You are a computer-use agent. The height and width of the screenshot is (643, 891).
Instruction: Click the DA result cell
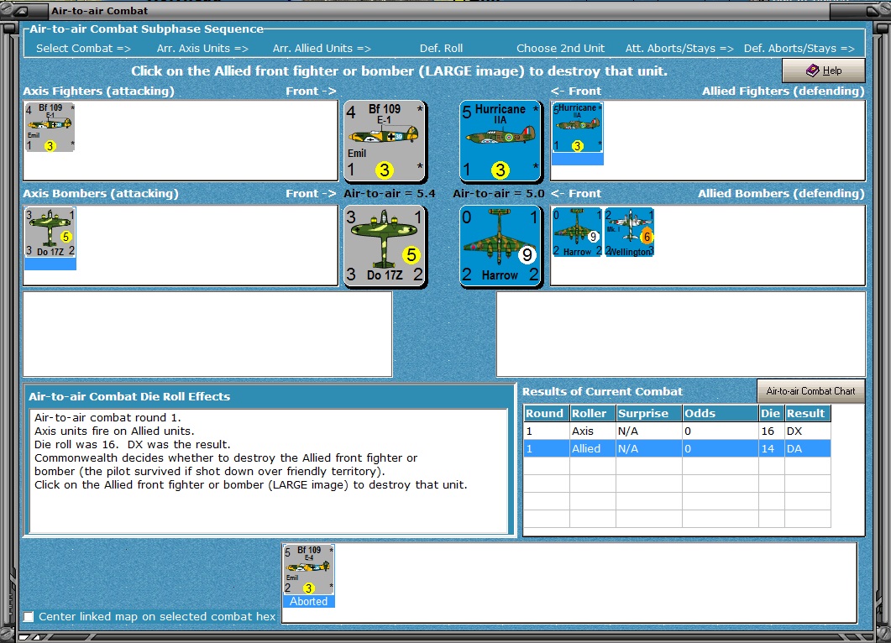pyautogui.click(x=808, y=449)
